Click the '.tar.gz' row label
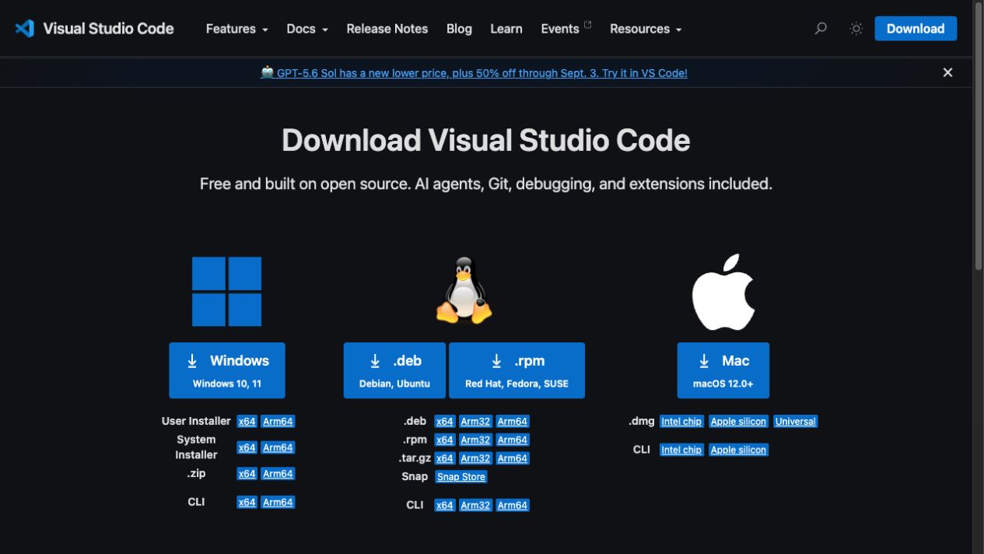 (x=415, y=458)
